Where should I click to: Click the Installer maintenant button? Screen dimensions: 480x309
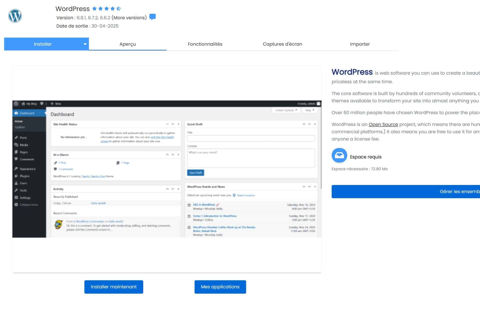tap(114, 287)
